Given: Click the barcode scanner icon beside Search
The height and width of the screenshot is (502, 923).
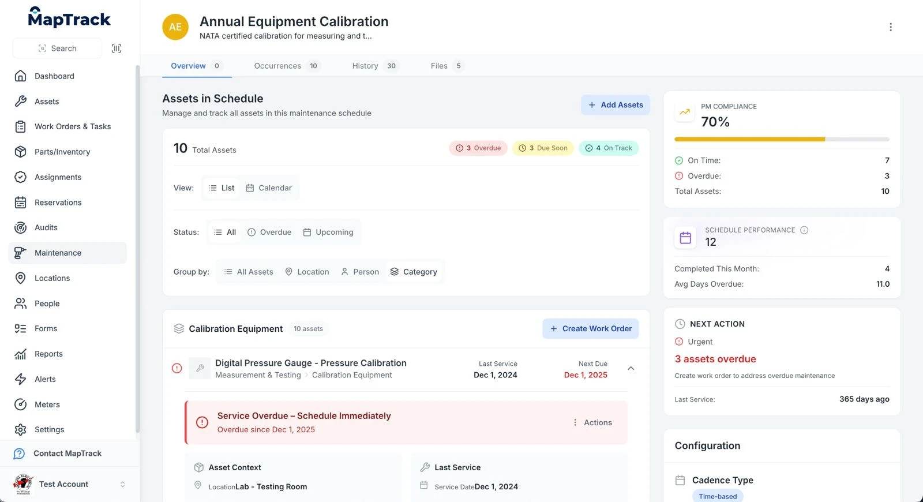Looking at the screenshot, I should 117,48.
